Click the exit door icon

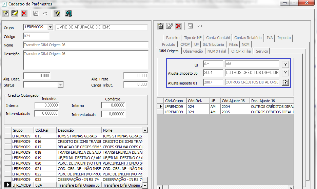(68, 14)
